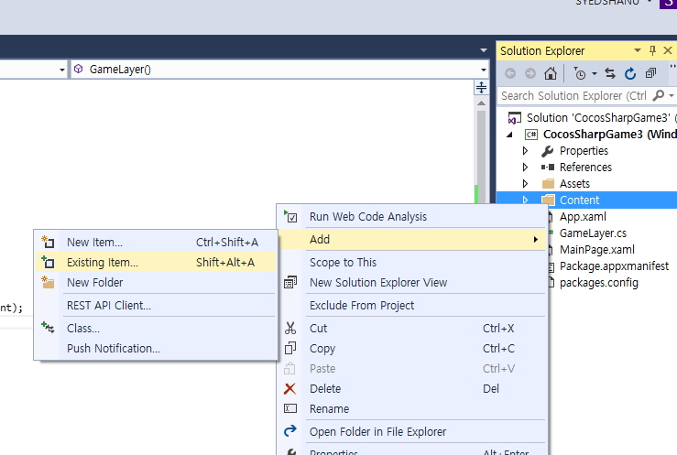Image resolution: width=677 pixels, height=455 pixels.
Task: Click the Collapse All icon
Action: pos(650,73)
